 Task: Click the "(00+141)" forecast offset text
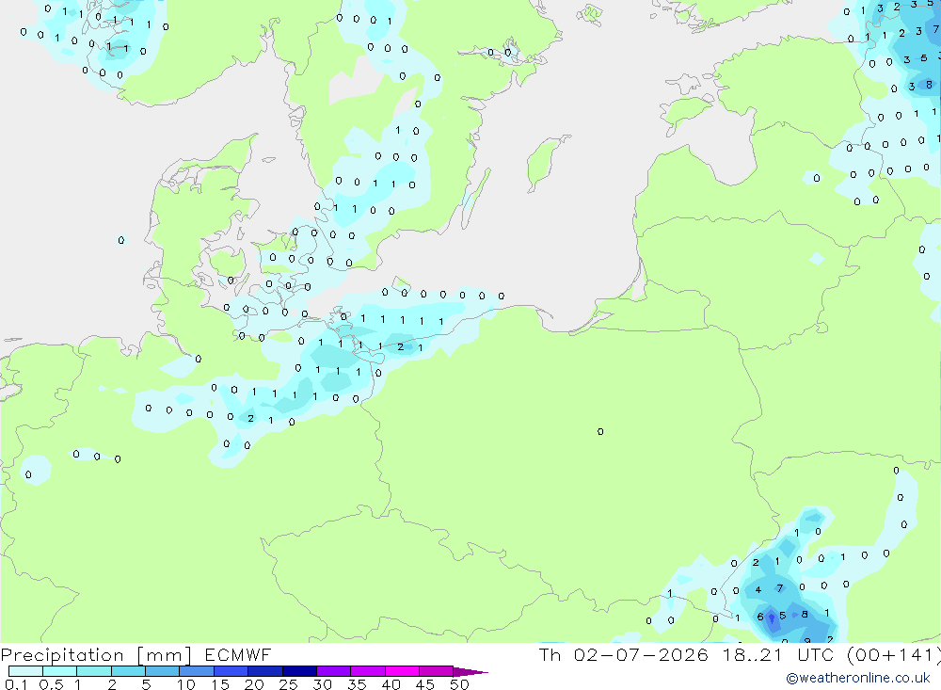894,655
